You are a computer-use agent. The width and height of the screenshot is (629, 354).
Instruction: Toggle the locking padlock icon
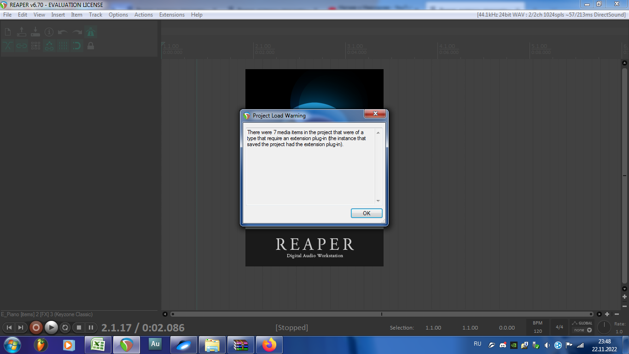91,46
